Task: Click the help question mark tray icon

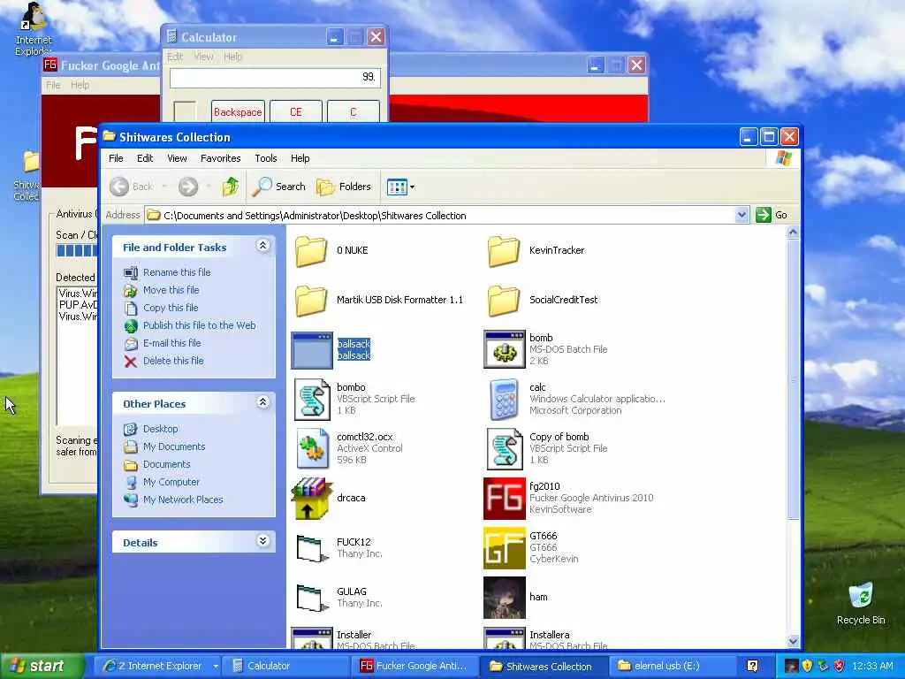Action: coord(752,666)
